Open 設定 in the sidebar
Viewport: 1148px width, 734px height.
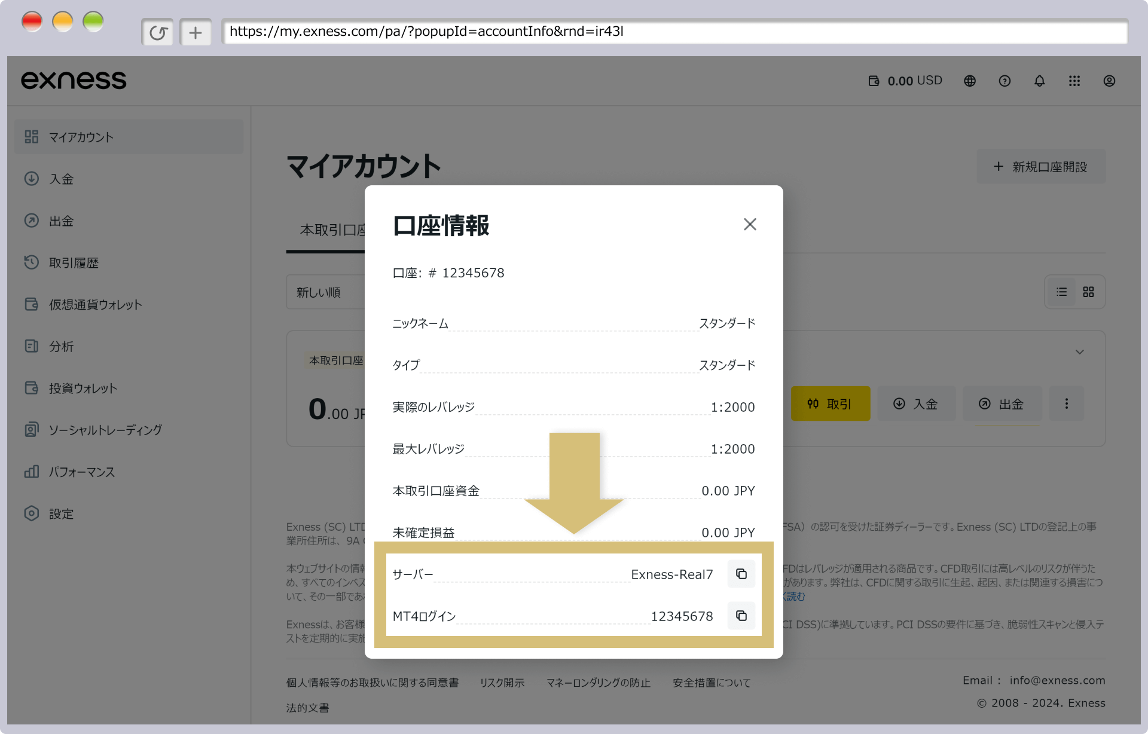tap(61, 513)
